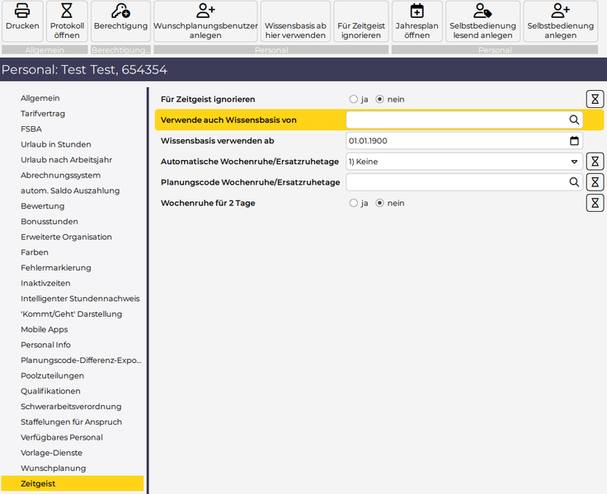The image size is (607, 494).
Task: Open the Protokoll öffnen hourglass button
Action: click(x=67, y=12)
